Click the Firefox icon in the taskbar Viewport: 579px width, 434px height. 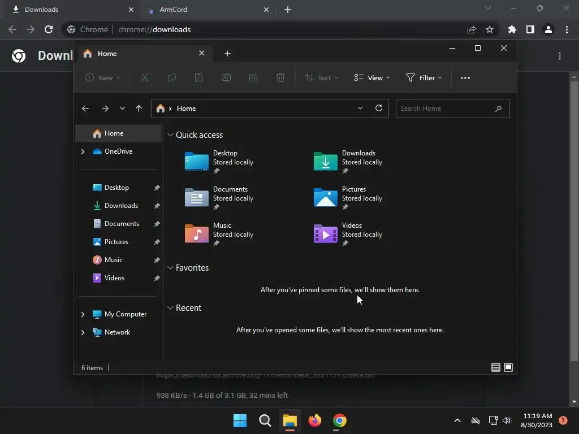[314, 420]
